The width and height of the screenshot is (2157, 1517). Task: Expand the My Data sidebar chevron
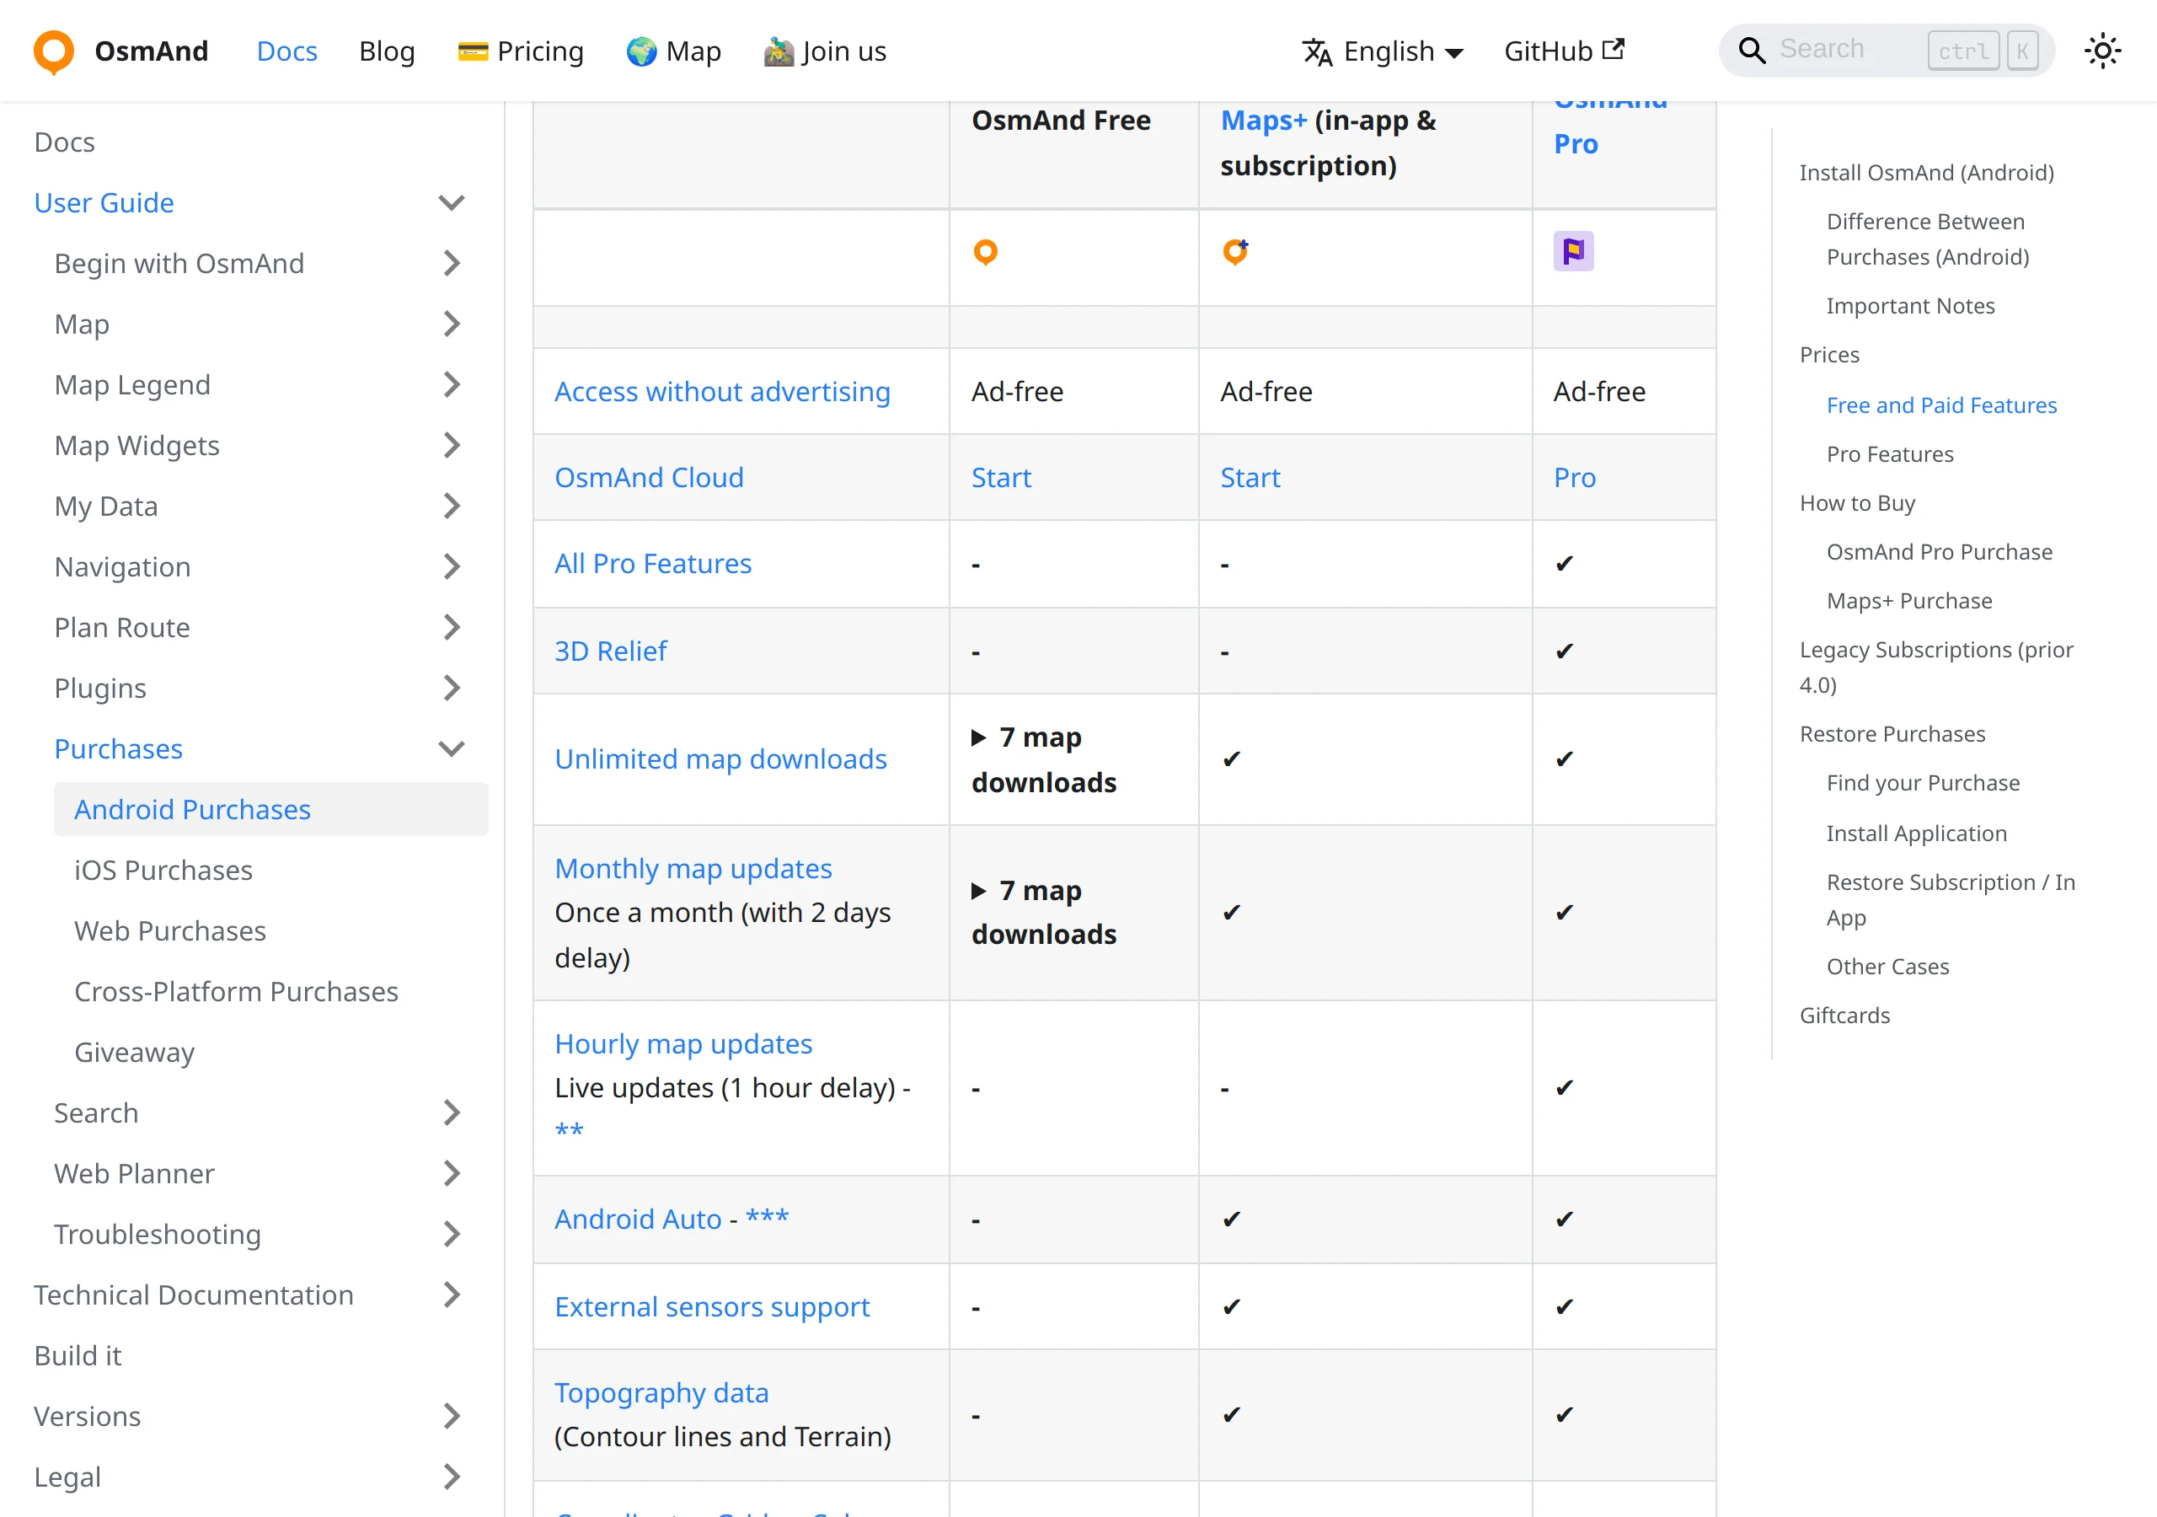tap(452, 506)
